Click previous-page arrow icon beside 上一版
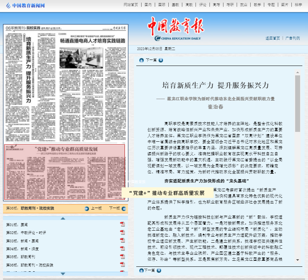308x280 pixels. point(87,208)
